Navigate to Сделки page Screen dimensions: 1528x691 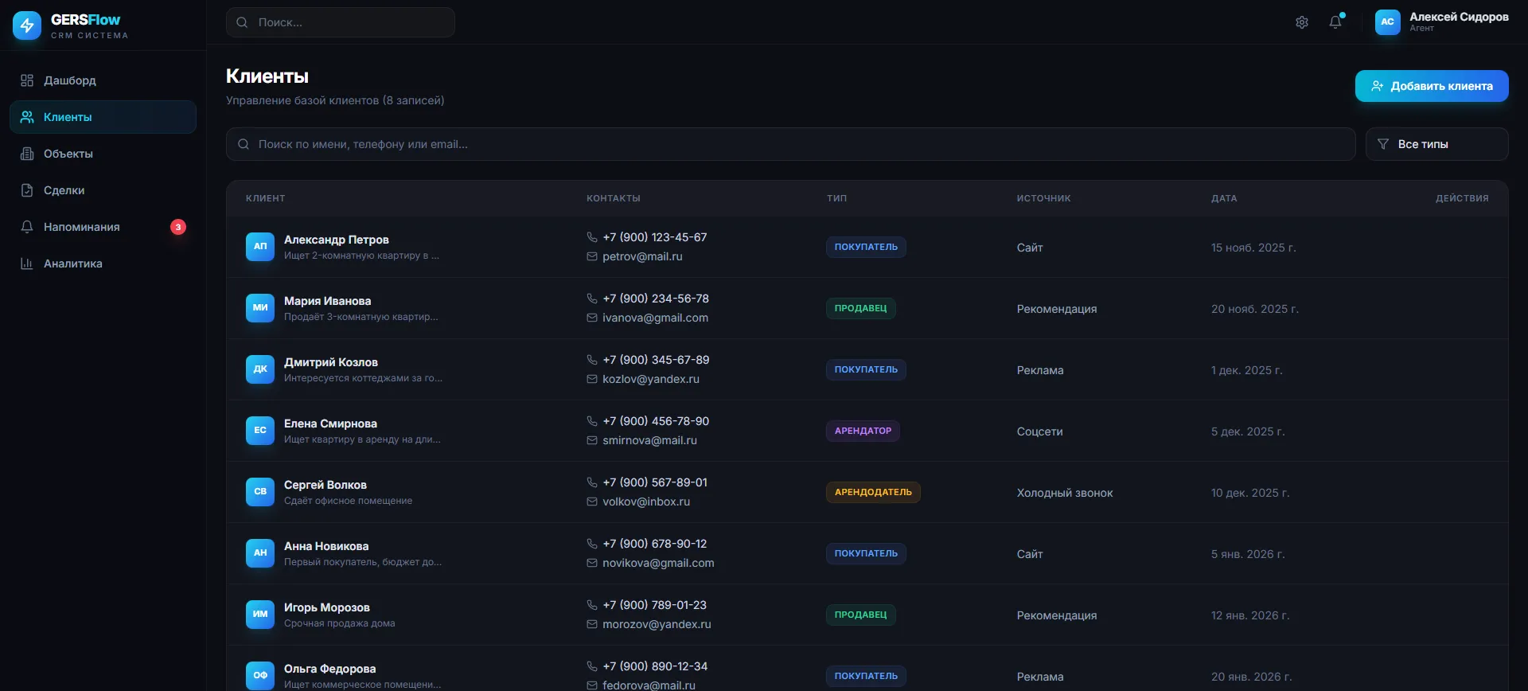pos(64,190)
